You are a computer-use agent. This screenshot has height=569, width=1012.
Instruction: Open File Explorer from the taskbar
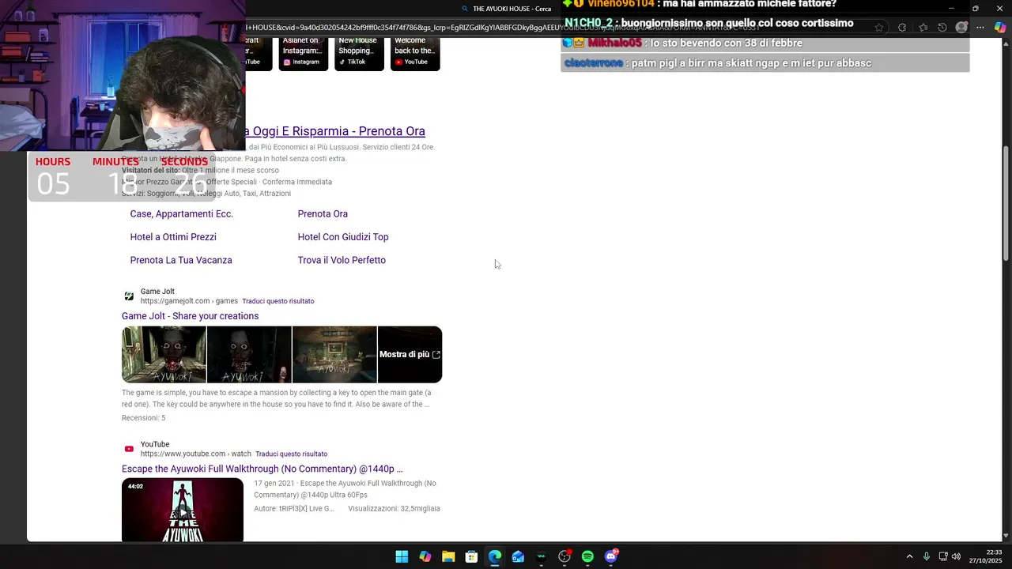click(x=448, y=556)
